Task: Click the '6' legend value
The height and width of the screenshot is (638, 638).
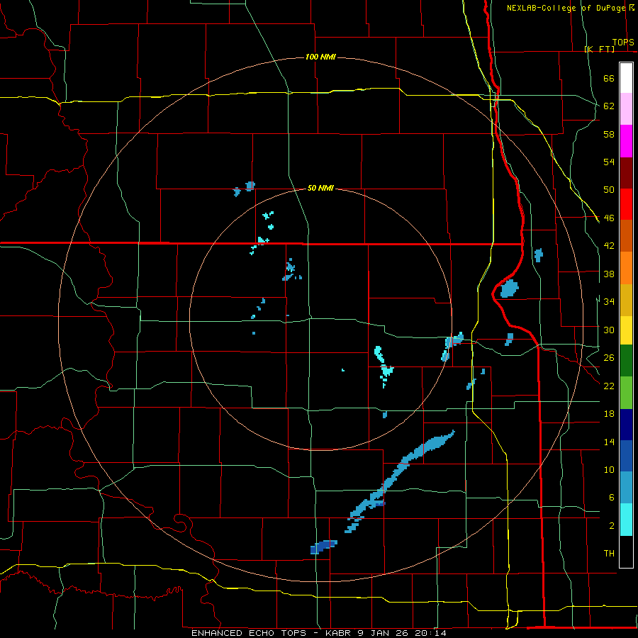Action: click(x=611, y=497)
